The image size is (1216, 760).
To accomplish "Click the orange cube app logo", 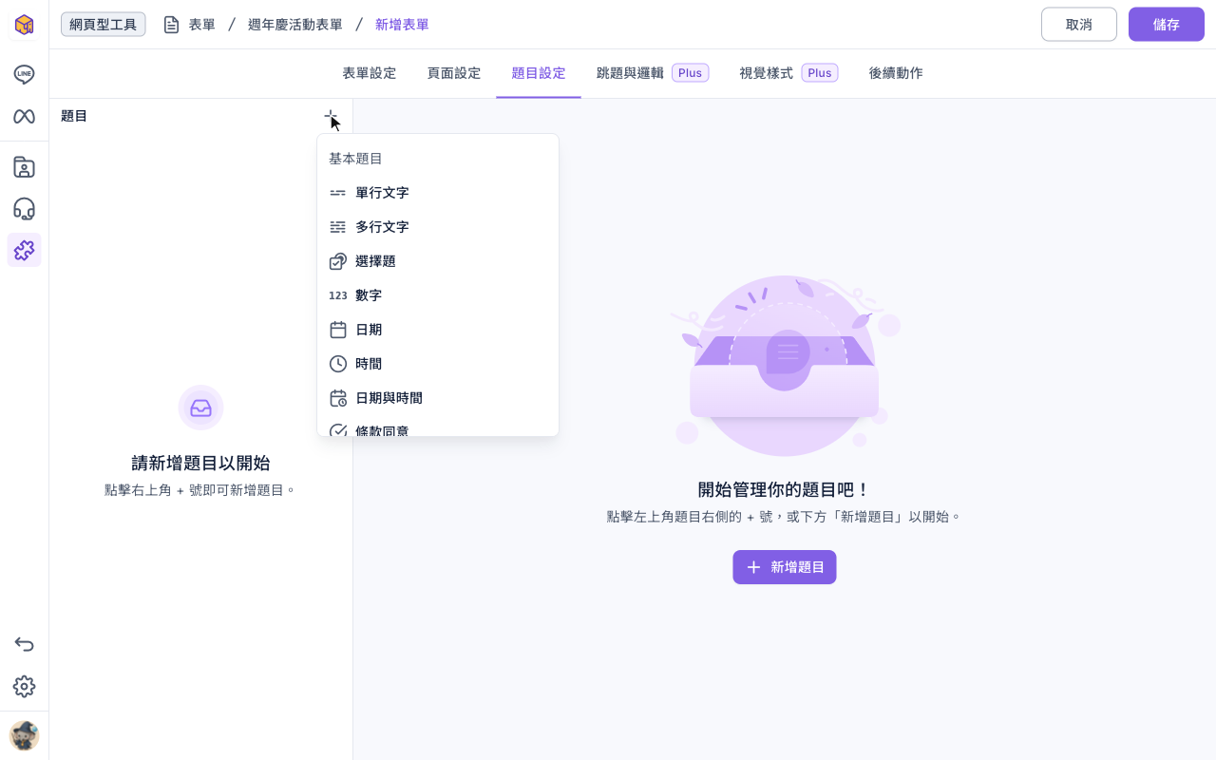I will point(24,24).
